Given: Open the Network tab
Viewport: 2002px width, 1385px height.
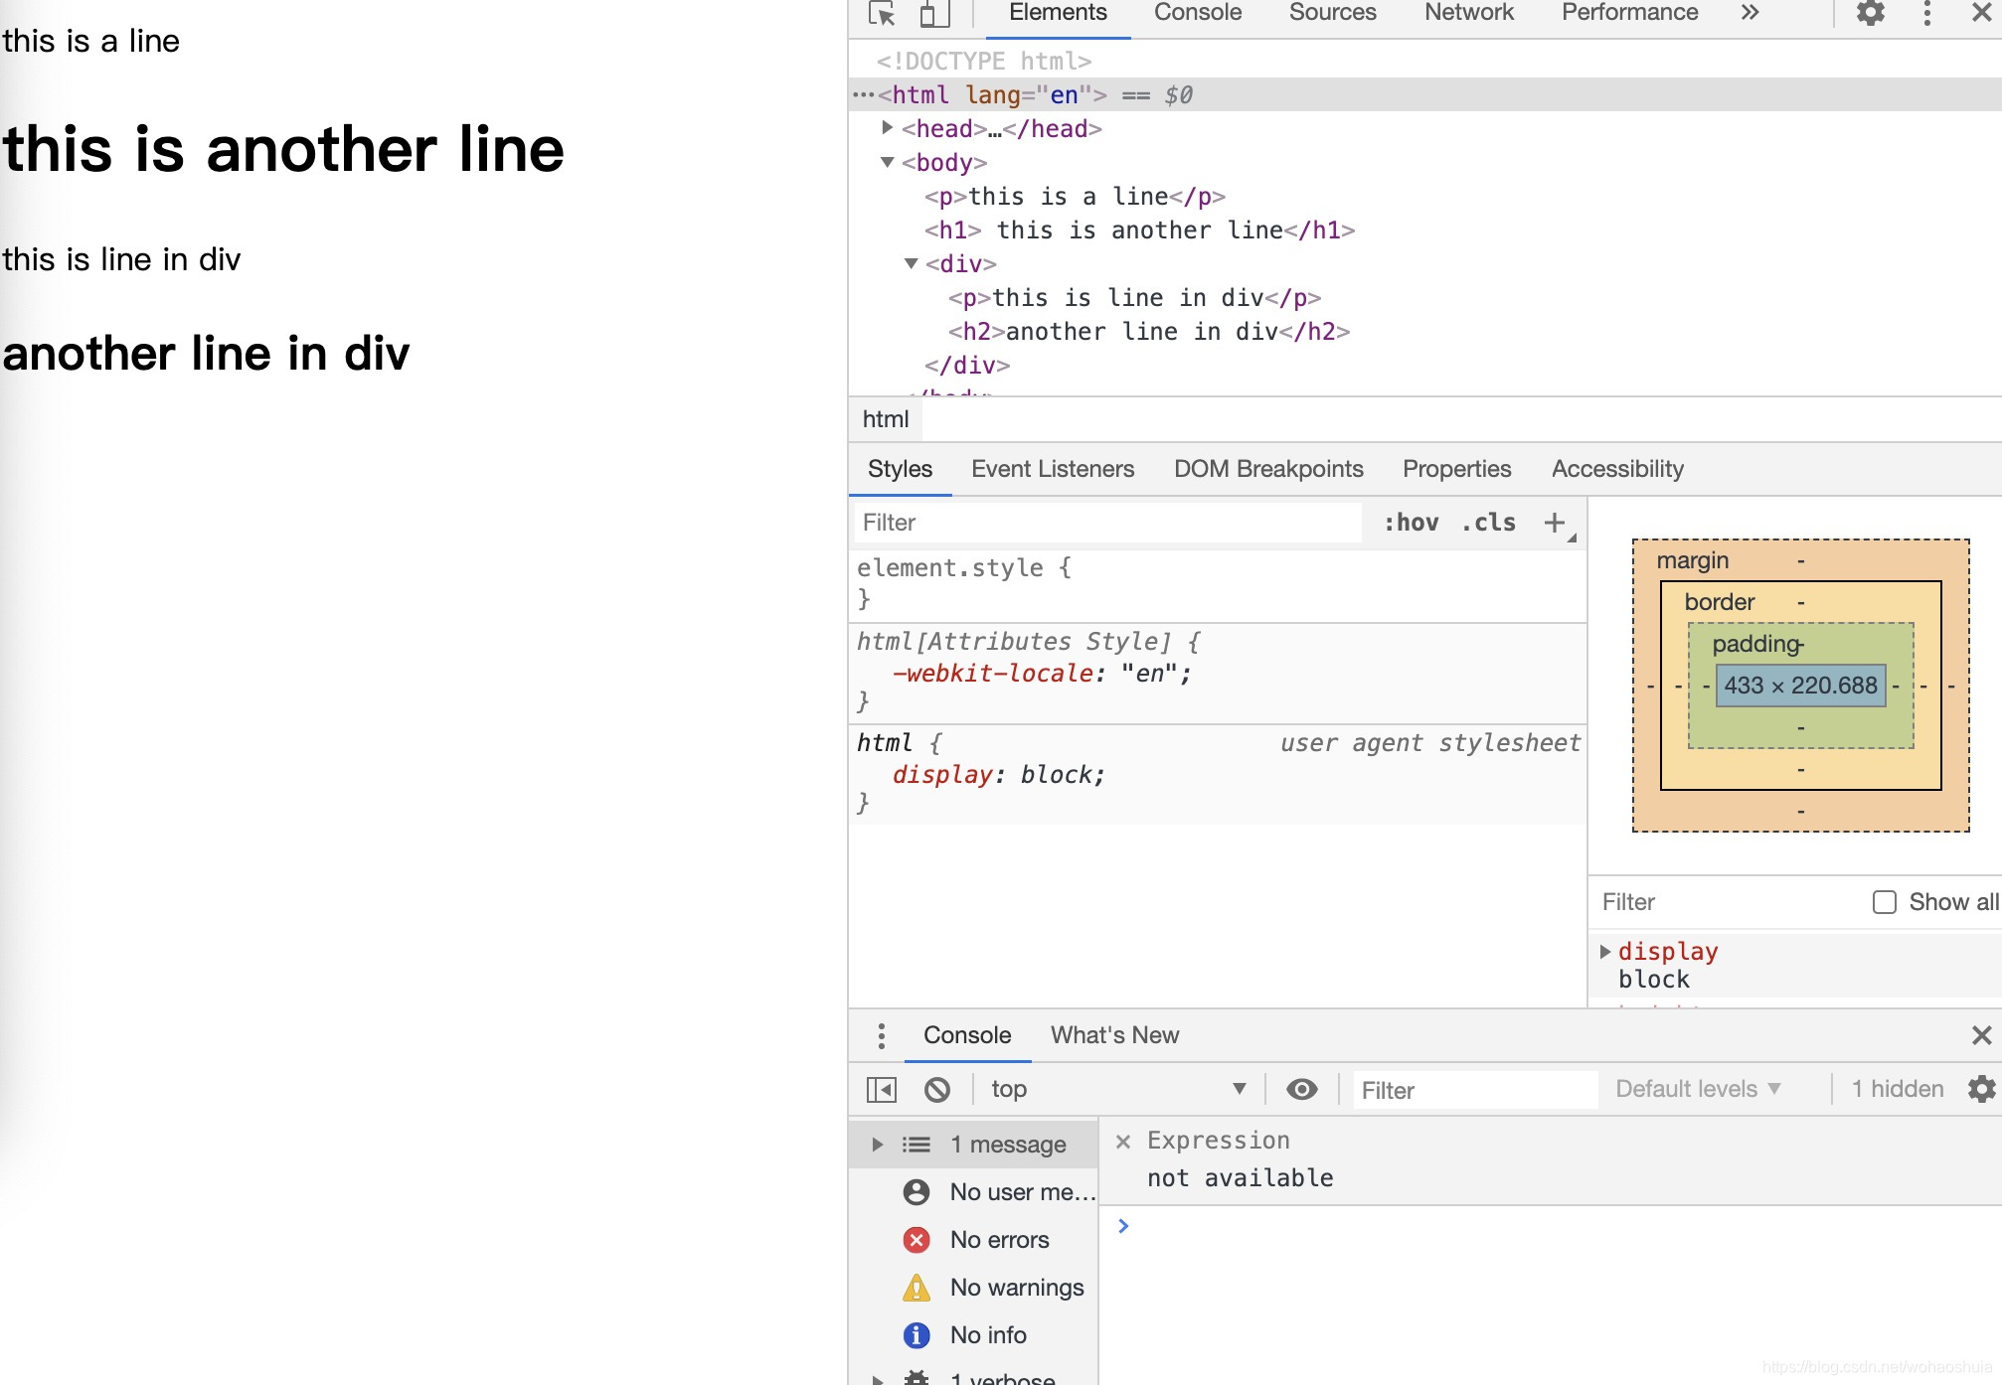Looking at the screenshot, I should tap(1469, 13).
